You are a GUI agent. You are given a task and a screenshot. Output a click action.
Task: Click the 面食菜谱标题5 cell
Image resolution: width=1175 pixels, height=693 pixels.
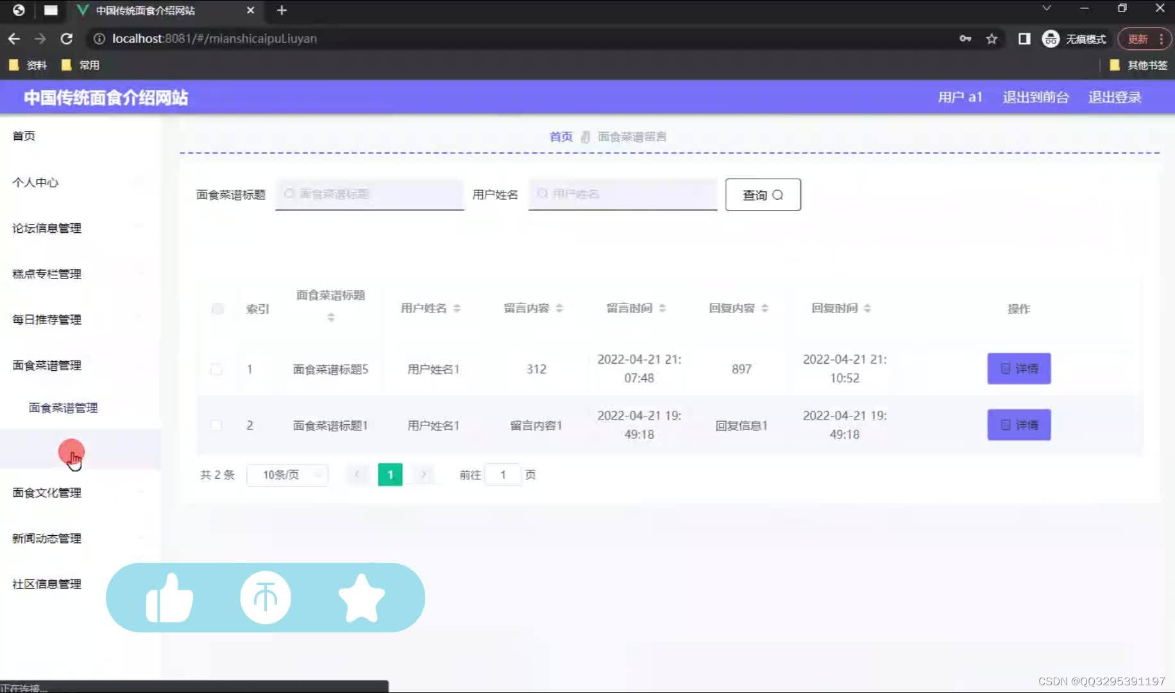[x=331, y=370]
